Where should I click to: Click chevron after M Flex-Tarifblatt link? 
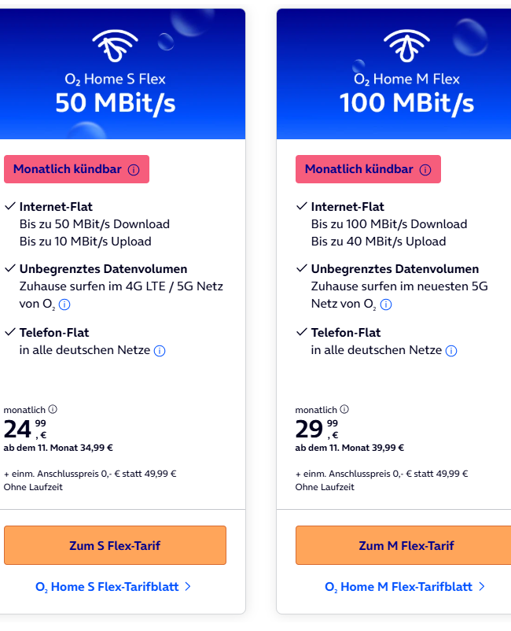coord(481,587)
